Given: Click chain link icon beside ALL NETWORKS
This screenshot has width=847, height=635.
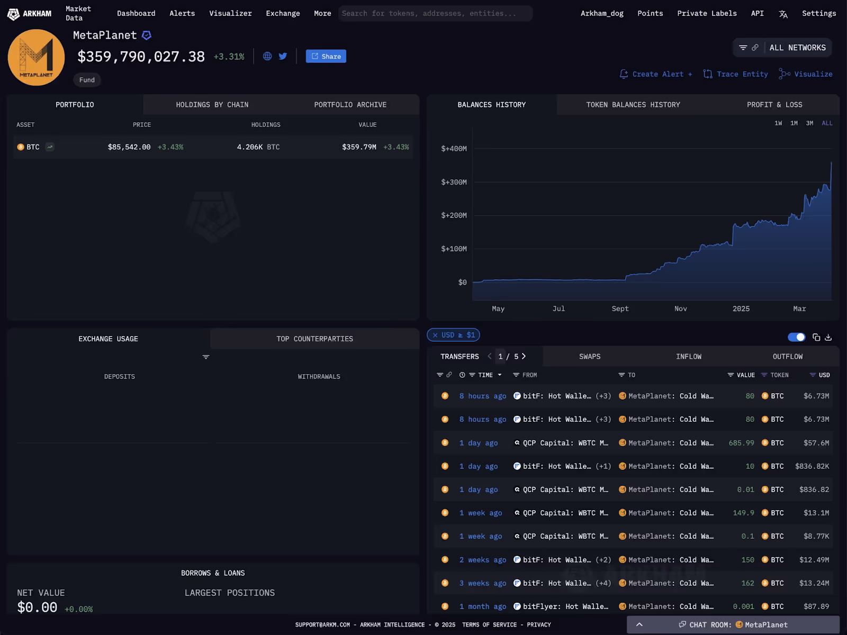Looking at the screenshot, I should pyautogui.click(x=755, y=48).
